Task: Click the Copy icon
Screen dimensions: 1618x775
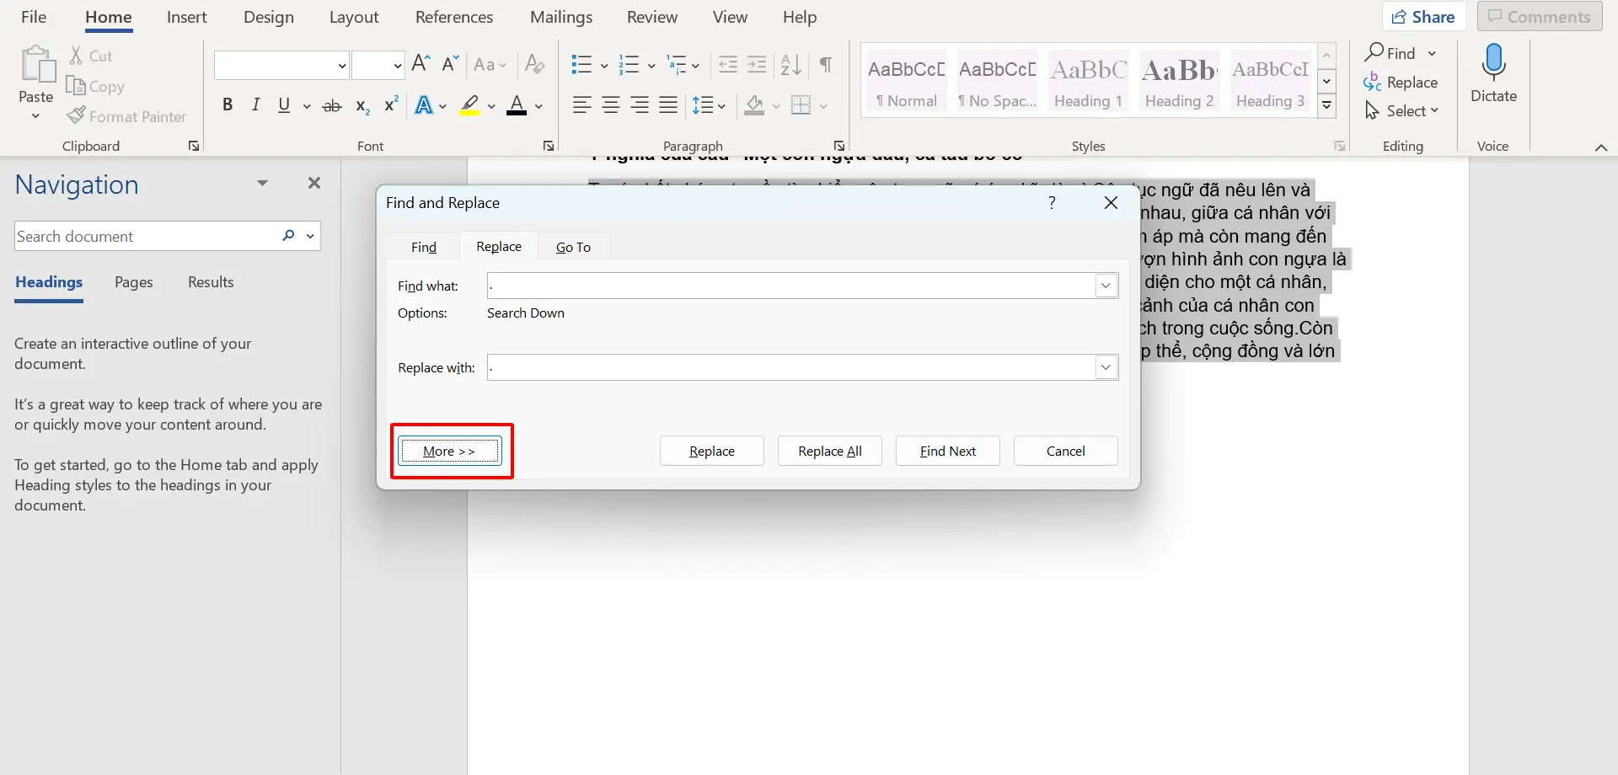Action: pos(76,86)
